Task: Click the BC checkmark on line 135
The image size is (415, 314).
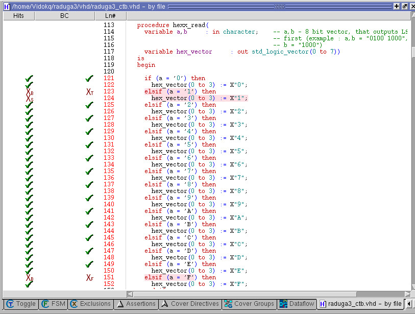Action: pos(89,172)
